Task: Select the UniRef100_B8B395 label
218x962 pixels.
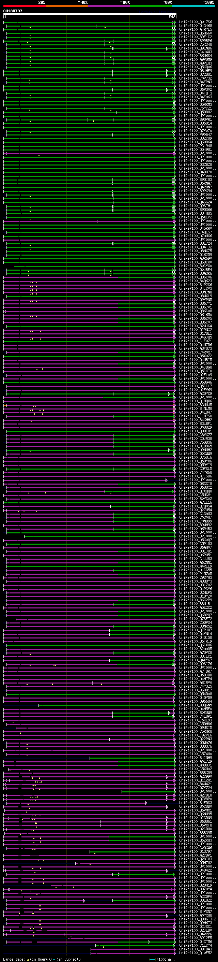Action: [x=195, y=833]
